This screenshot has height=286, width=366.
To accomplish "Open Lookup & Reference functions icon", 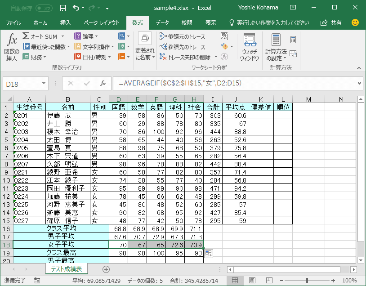I will point(121,36).
